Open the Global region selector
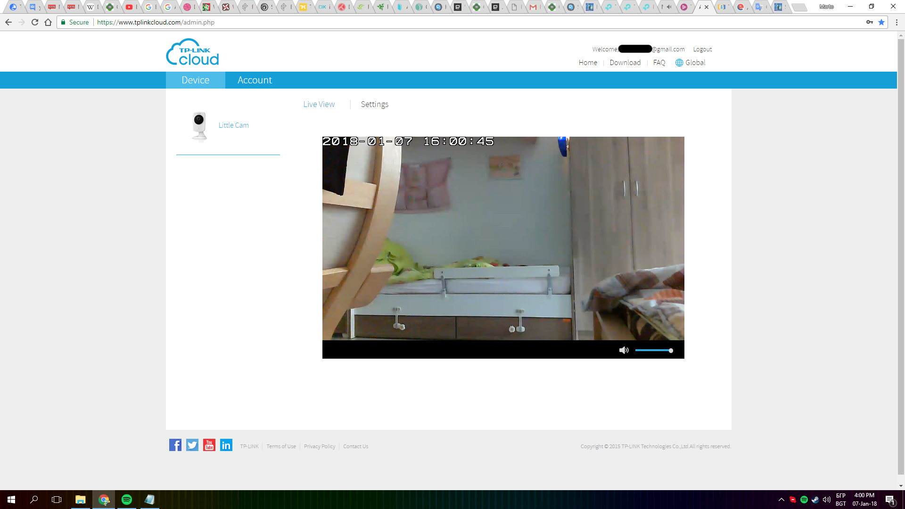905x509 pixels. coord(690,63)
